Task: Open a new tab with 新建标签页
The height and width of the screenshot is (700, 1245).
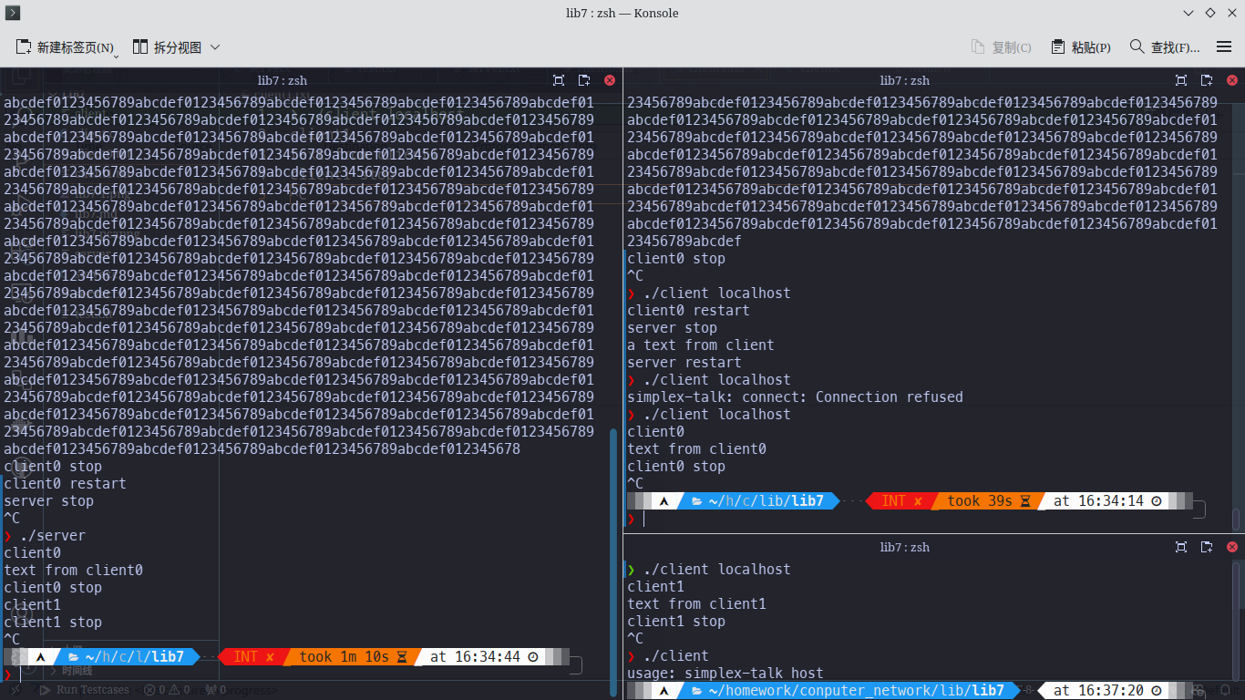Action: coord(66,47)
